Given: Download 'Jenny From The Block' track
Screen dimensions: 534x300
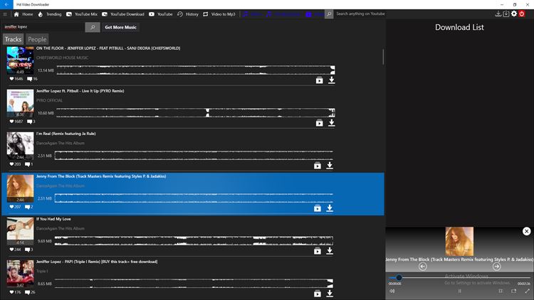Looking at the screenshot, I should 330,208.
